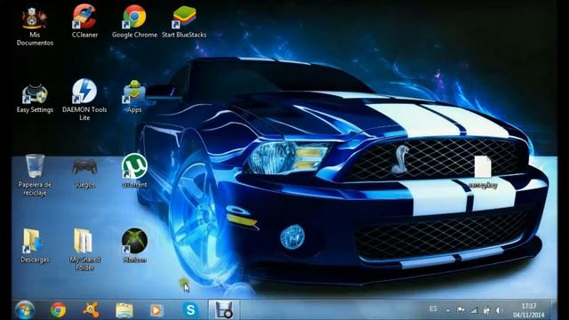
Task: Open the Action Center flag icon
Action: tap(461, 310)
